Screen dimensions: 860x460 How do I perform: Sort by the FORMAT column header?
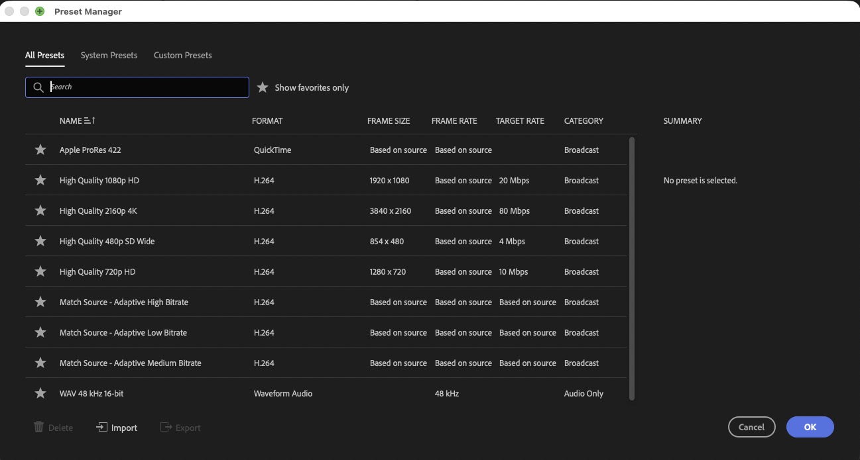click(267, 120)
